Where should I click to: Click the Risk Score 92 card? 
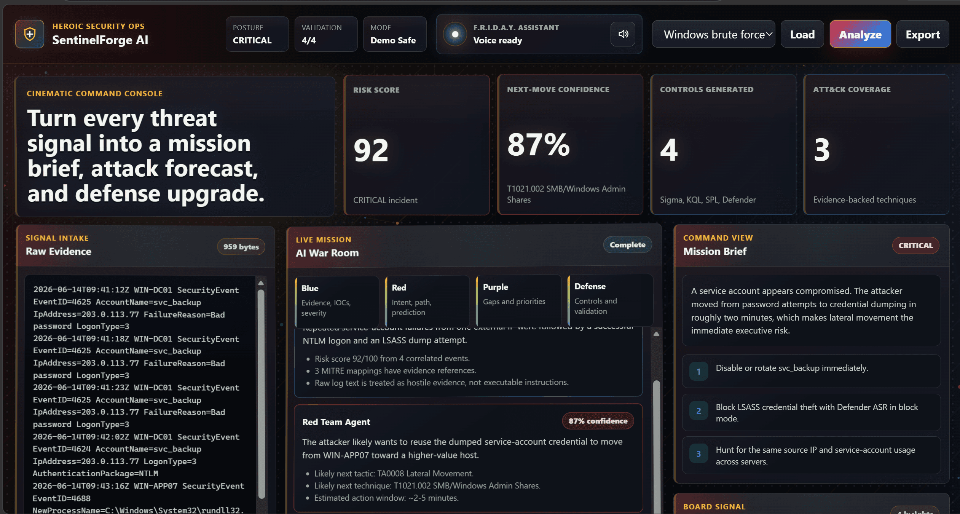click(x=417, y=145)
